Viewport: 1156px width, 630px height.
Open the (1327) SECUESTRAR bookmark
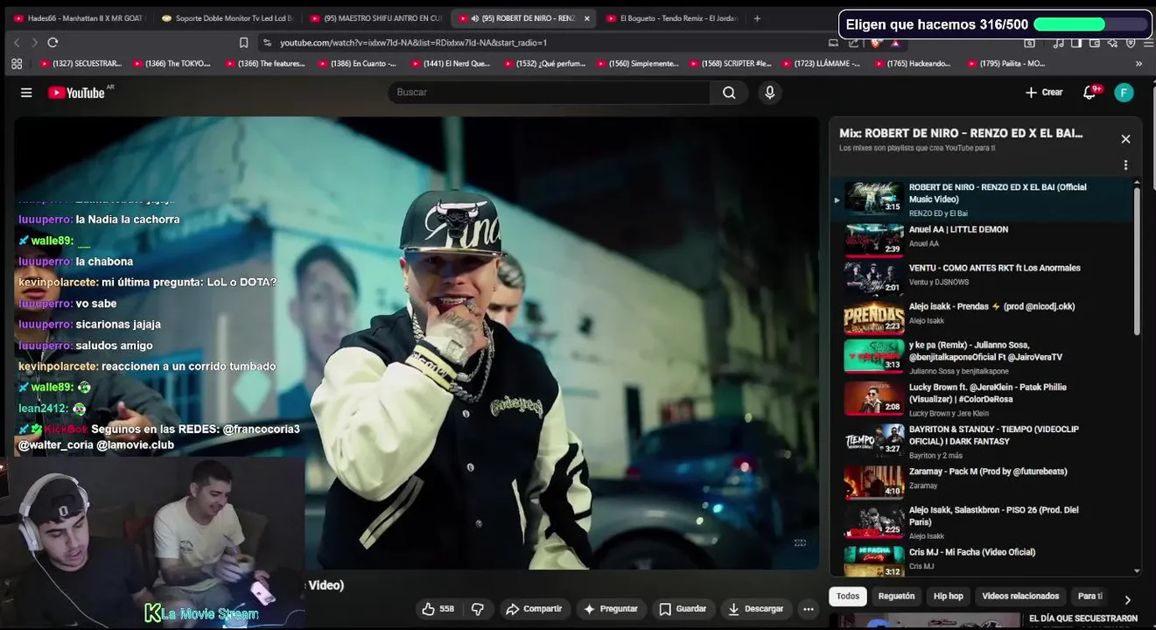tap(81, 64)
